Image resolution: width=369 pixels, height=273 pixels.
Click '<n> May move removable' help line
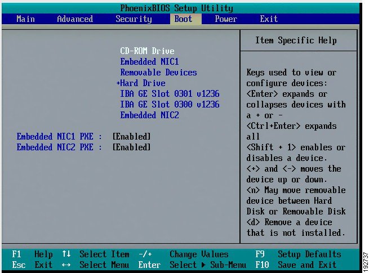click(x=296, y=190)
